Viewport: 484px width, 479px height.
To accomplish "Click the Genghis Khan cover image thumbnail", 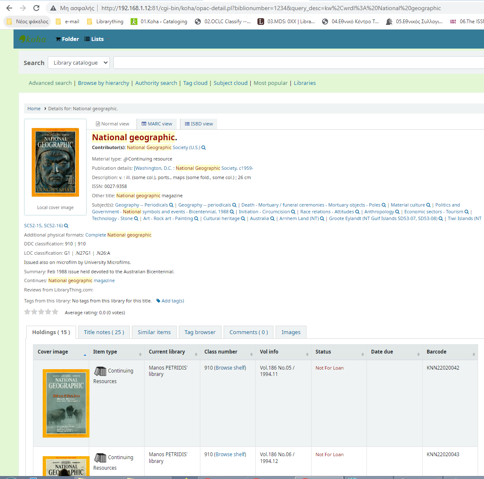I will 55,162.
